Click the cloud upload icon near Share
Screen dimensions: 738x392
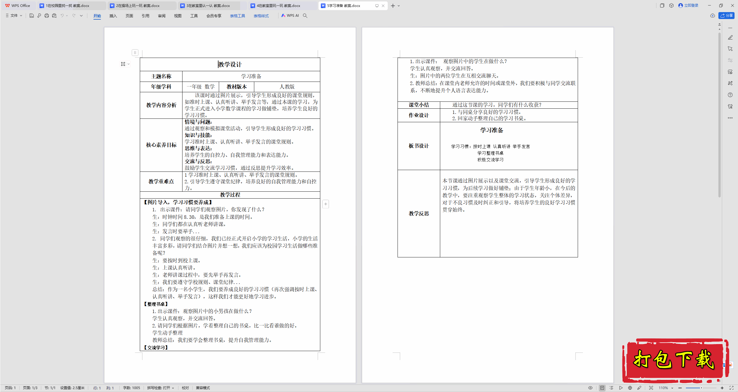(x=712, y=16)
